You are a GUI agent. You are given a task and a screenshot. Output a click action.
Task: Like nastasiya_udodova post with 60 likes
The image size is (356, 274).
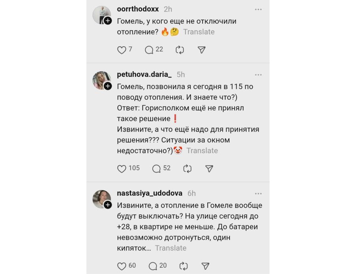[x=121, y=266]
